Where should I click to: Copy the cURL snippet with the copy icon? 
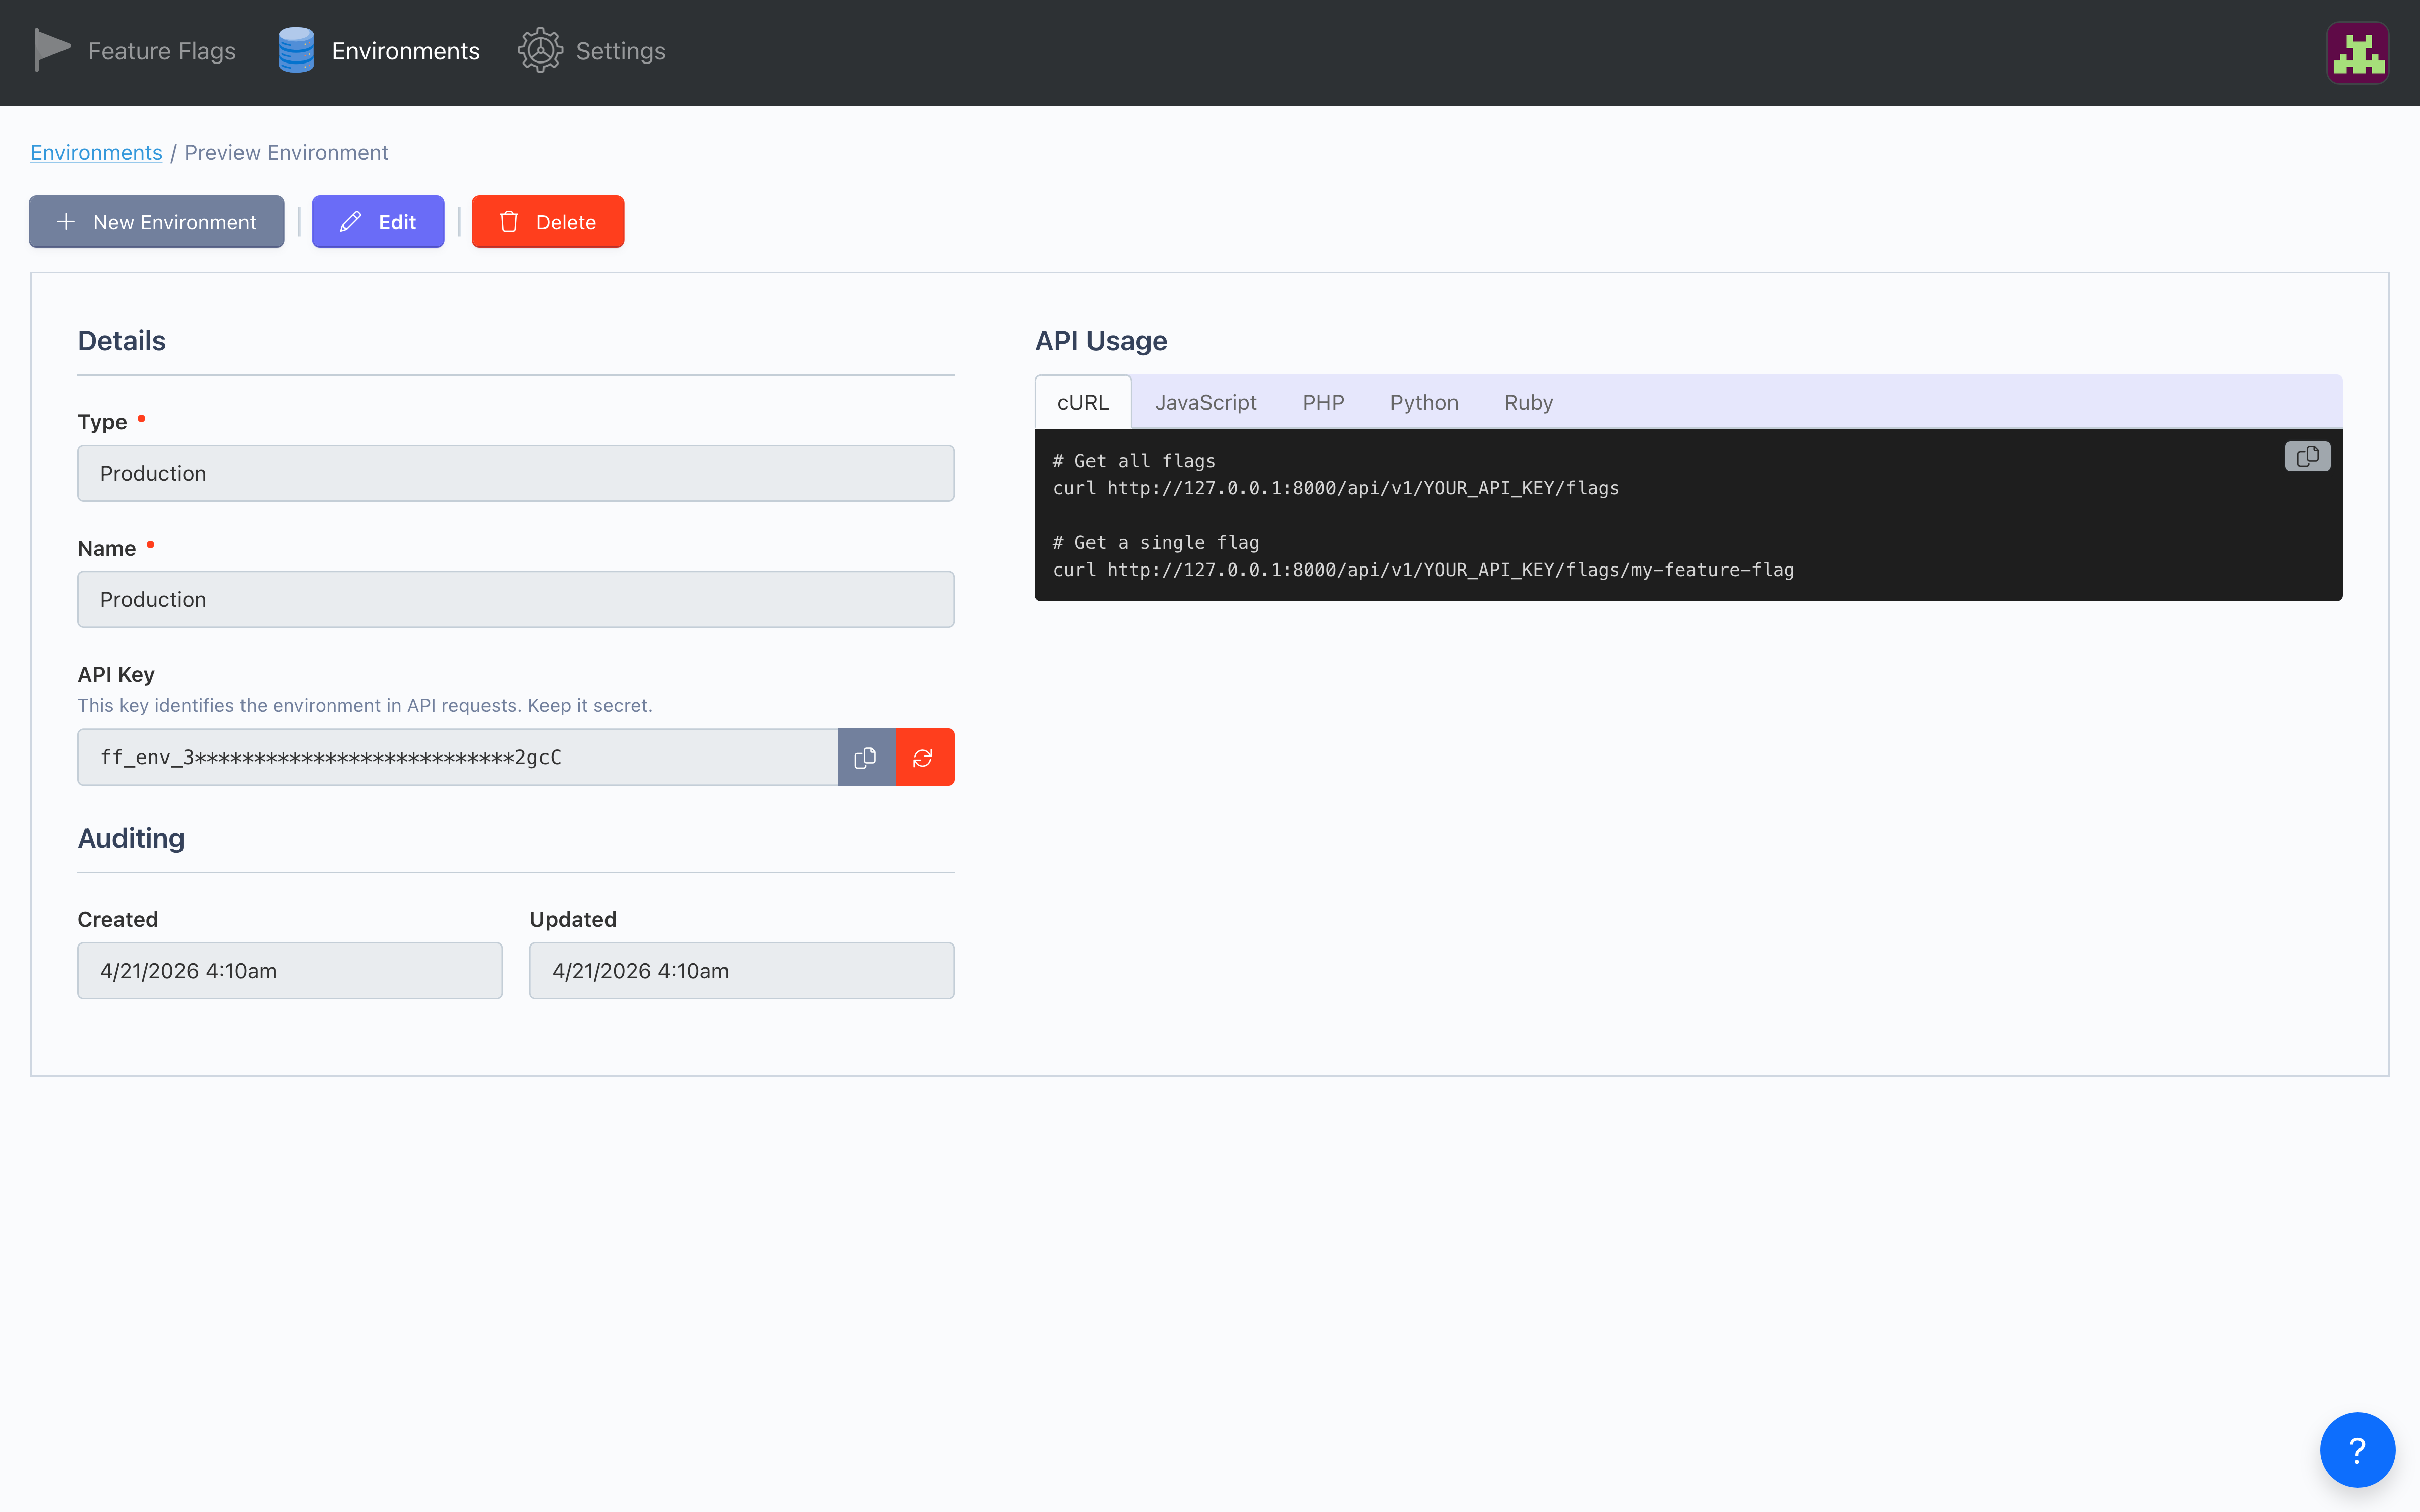[2307, 456]
